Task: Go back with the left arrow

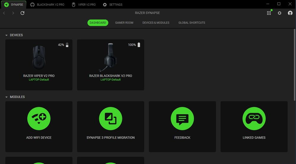Action: (x=4, y=13)
